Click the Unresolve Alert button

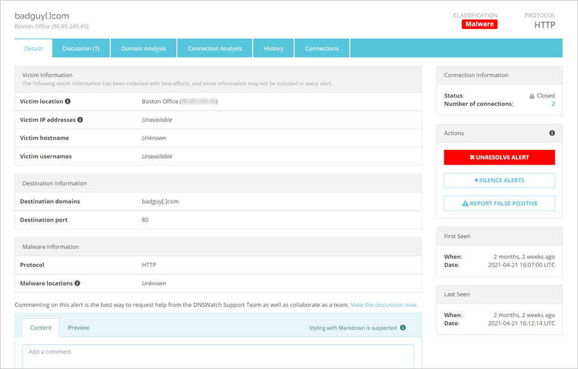[x=499, y=157]
